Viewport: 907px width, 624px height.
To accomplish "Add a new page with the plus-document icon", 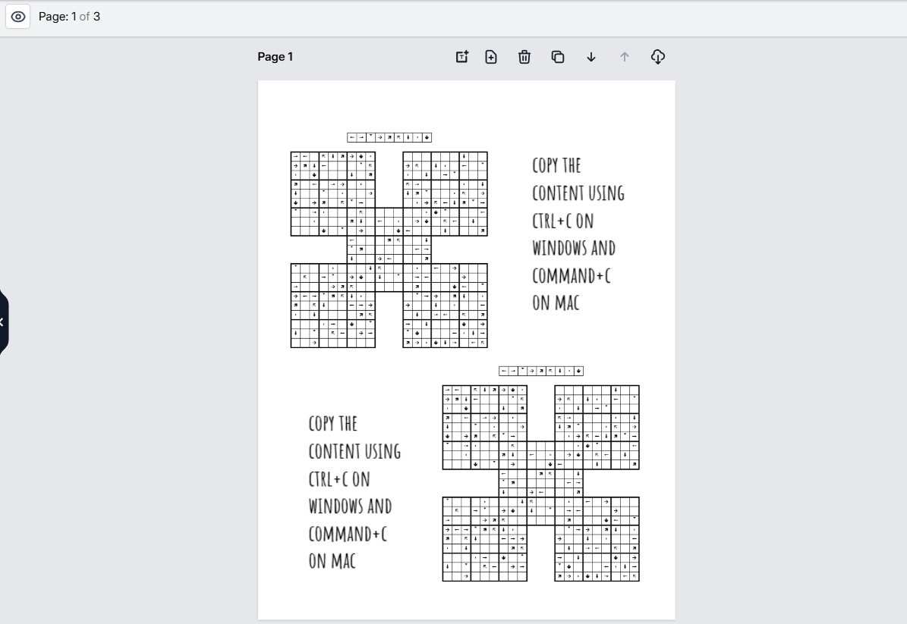I will click(x=490, y=57).
